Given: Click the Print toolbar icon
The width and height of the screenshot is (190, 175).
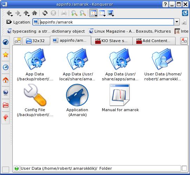Looking at the screenshot, I should (64, 13).
